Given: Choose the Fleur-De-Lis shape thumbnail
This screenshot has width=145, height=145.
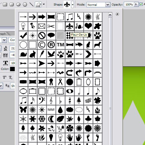Looking at the screenshot, I should pyautogui.click(x=70, y=26).
